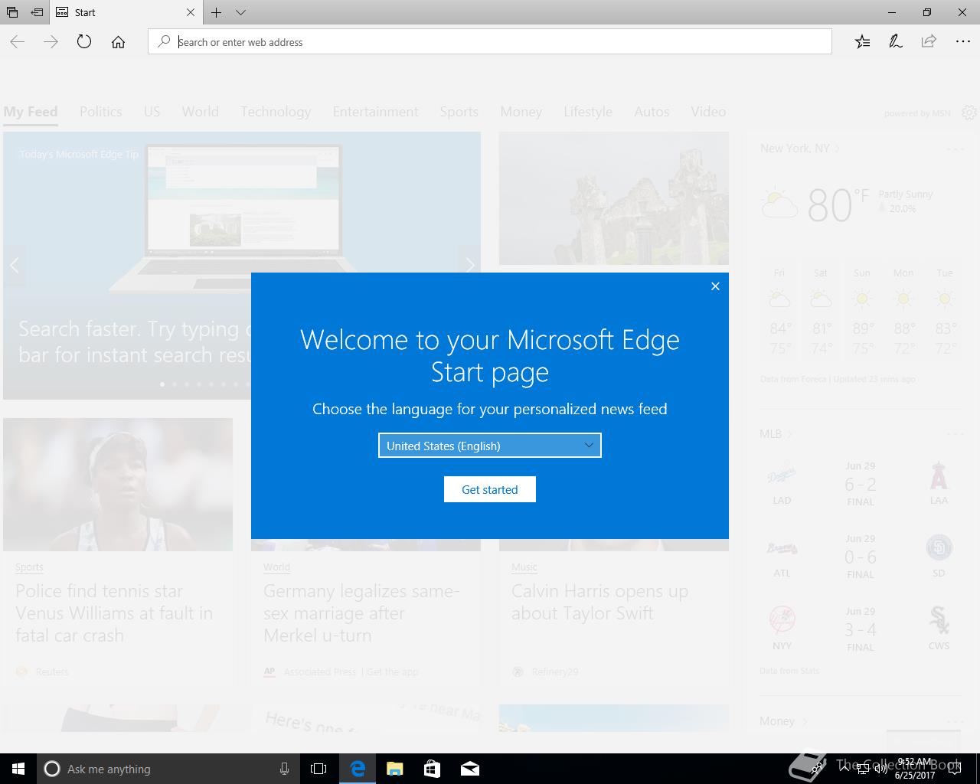The height and width of the screenshot is (784, 980).
Task: View ATL vs SD game score
Action: tap(861, 557)
